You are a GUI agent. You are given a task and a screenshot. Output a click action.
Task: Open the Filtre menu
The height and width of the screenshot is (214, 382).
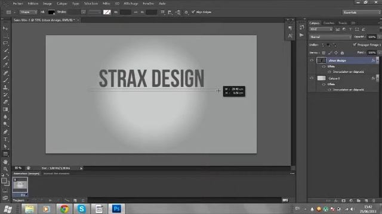pos(106,4)
